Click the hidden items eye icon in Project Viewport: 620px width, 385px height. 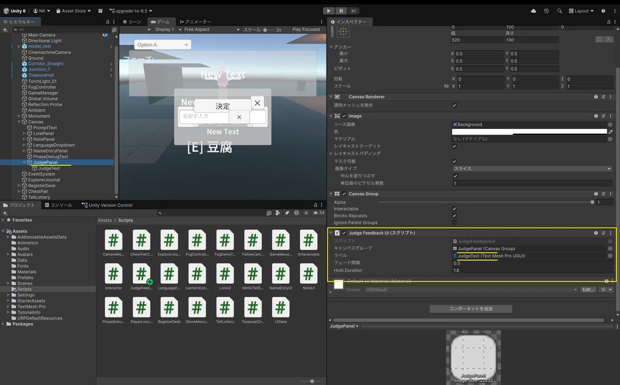coord(316,213)
